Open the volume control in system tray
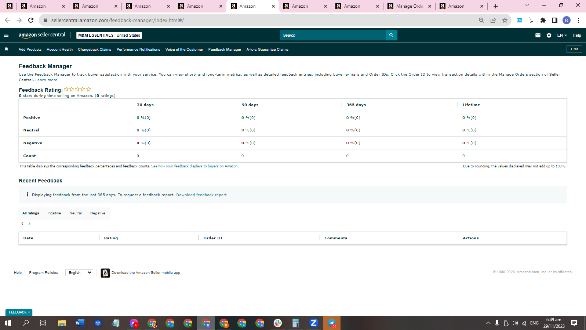Screen dimensions: 586x330 pos(515,323)
